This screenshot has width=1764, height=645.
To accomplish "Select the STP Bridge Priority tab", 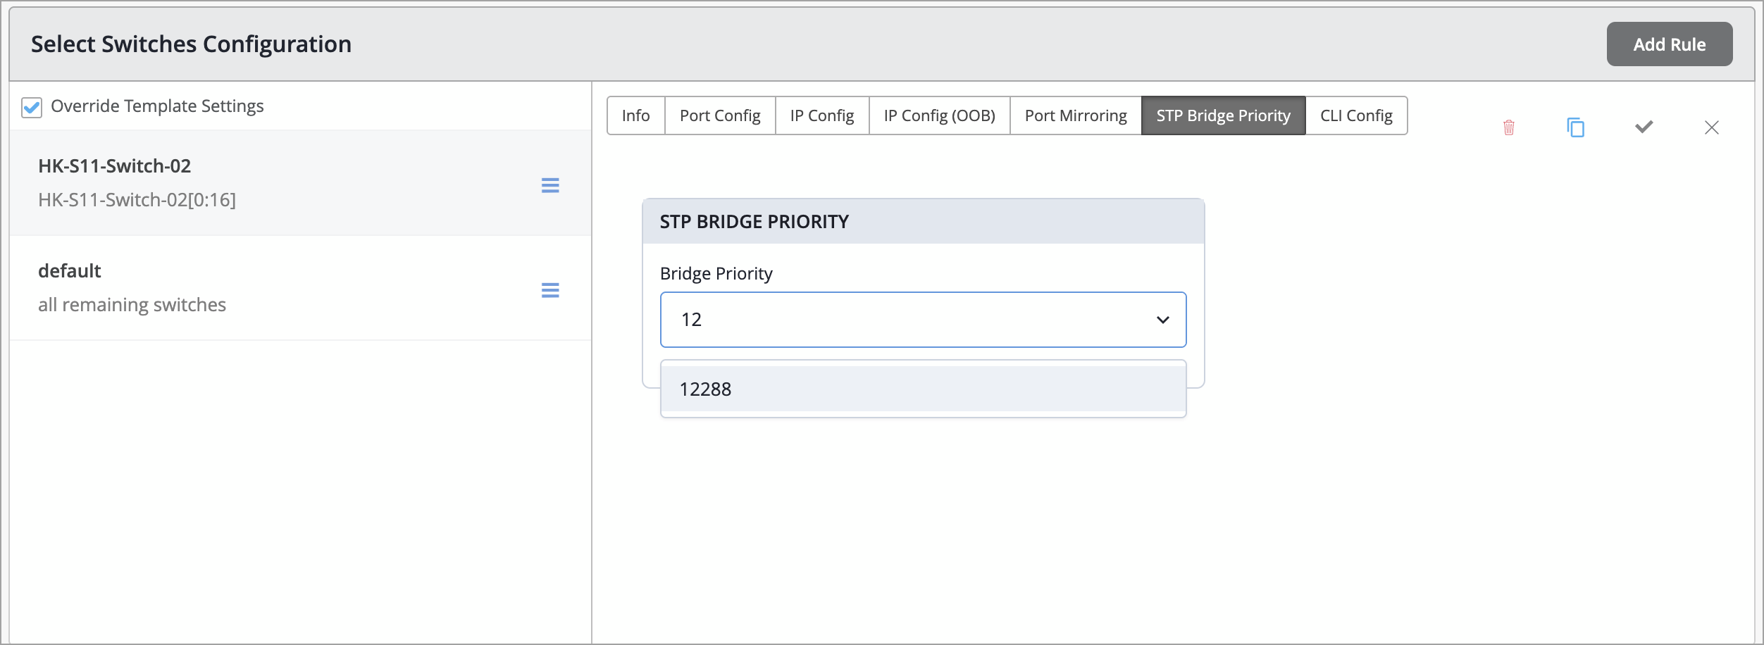I will pyautogui.click(x=1223, y=115).
